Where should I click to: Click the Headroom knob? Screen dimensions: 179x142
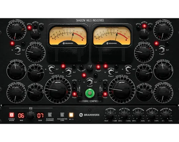[110, 115]
